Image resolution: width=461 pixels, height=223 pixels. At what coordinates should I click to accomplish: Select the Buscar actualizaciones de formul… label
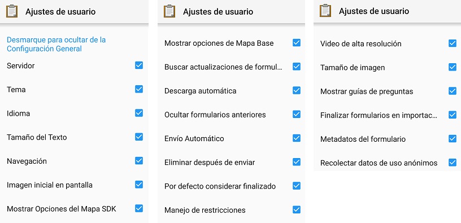point(224,67)
